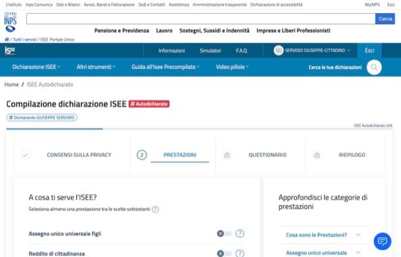Open help icon for Reddito di cittadinanza
This screenshot has width=401, height=257.
click(240, 254)
